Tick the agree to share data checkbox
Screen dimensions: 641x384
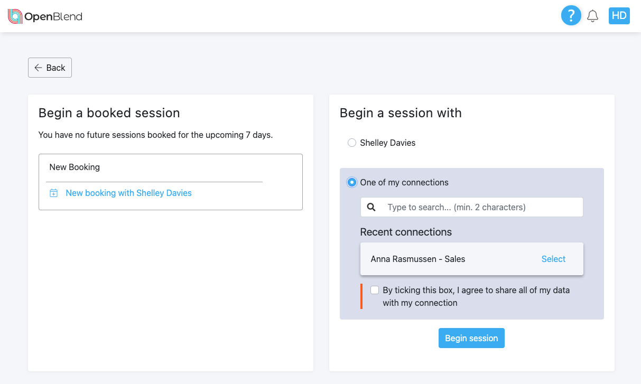375,290
